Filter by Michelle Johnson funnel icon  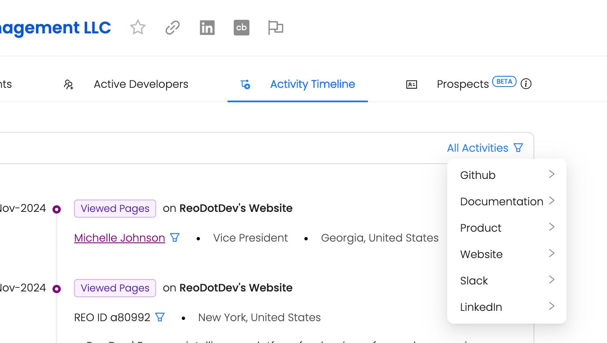point(175,237)
